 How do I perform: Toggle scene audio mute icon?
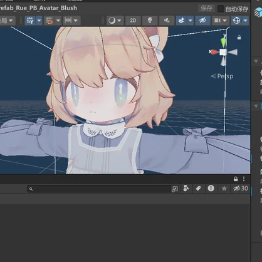167,21
